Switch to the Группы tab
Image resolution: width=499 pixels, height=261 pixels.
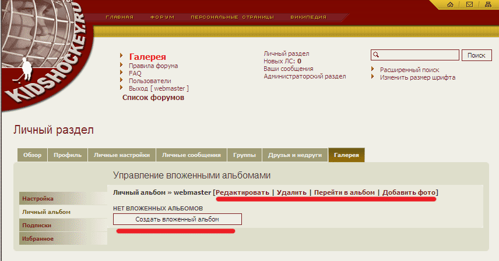tap(244, 155)
